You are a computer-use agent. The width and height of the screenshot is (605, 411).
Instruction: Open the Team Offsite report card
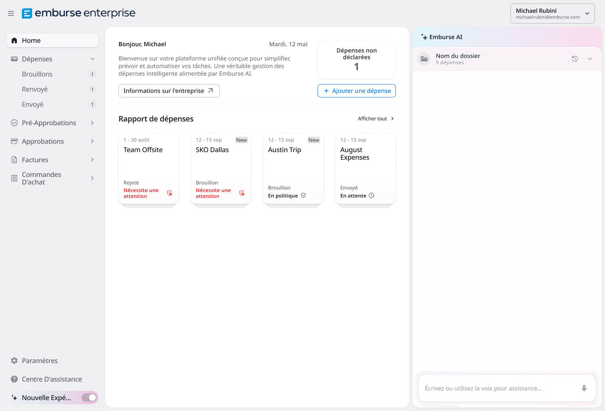[149, 169]
